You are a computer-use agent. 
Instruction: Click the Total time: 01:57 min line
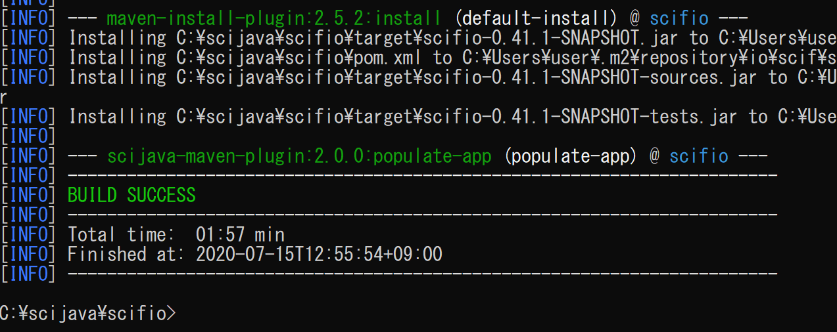(x=176, y=234)
